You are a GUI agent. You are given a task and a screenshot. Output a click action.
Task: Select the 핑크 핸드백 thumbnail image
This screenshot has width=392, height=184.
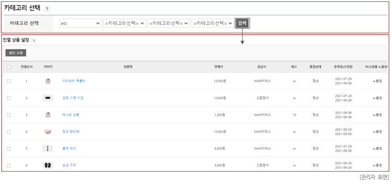[x=48, y=131]
